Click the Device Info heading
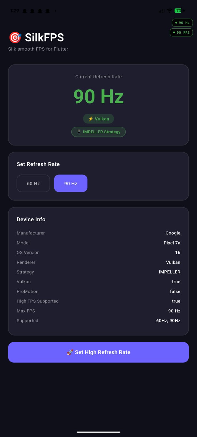This screenshot has height=437, width=197. (31, 219)
